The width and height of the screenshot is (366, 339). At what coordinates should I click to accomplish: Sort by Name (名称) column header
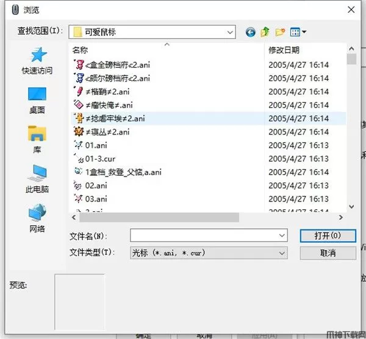click(x=80, y=50)
